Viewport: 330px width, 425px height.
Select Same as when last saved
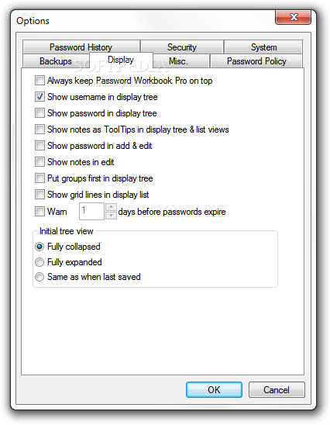click(x=40, y=277)
